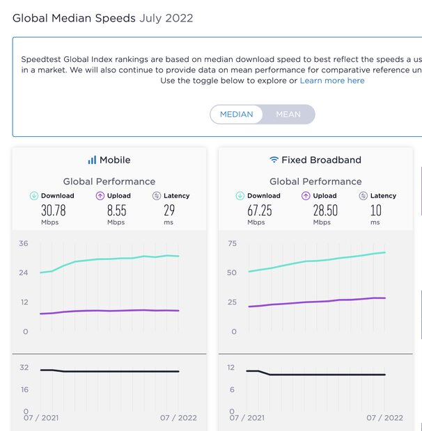Viewport: 422px width, 431px height.
Task: Click the Fixed Broadband wifi icon
Action: [x=274, y=160]
